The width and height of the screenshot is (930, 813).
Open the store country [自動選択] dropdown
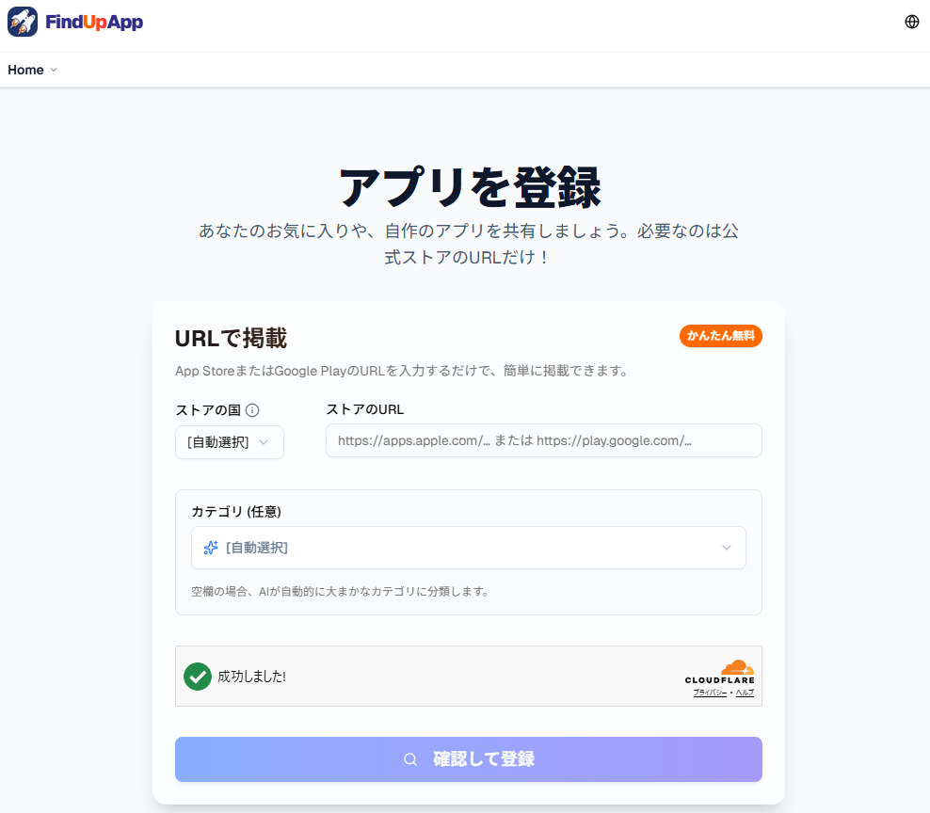(x=229, y=442)
